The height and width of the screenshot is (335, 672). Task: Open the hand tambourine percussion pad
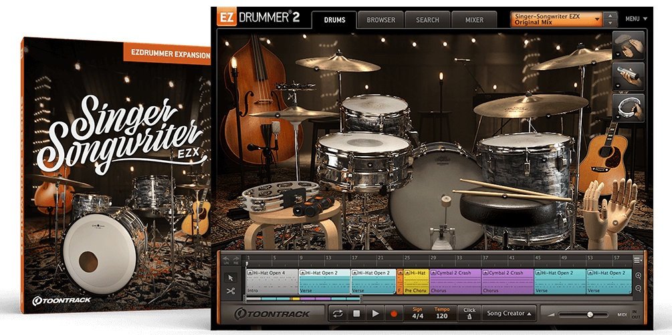pos(629,108)
